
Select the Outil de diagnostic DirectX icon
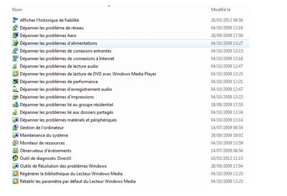15,158
